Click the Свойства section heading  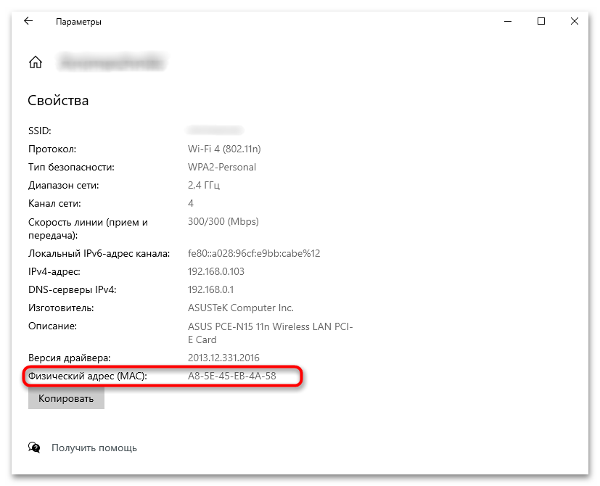pyautogui.click(x=58, y=100)
